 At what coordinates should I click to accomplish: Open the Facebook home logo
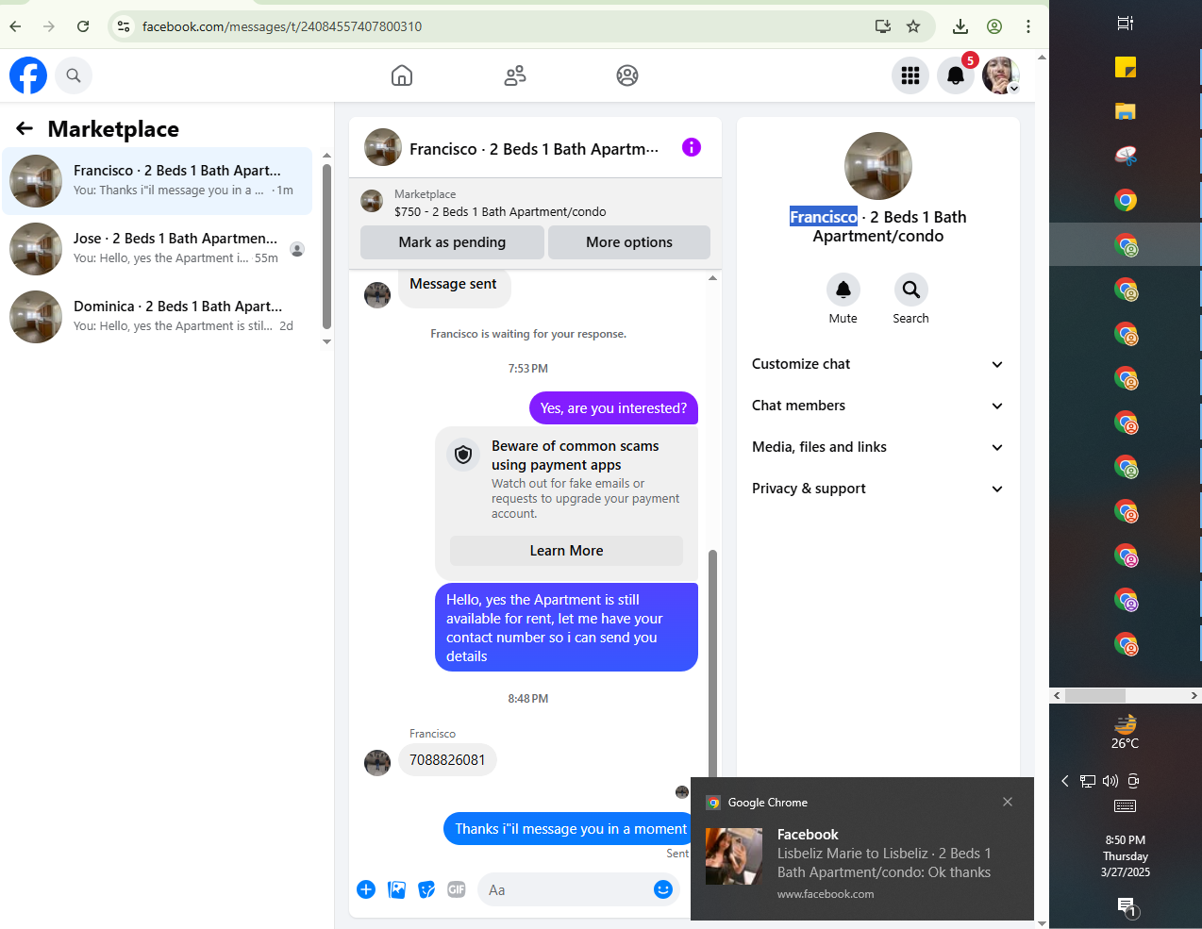(x=28, y=75)
